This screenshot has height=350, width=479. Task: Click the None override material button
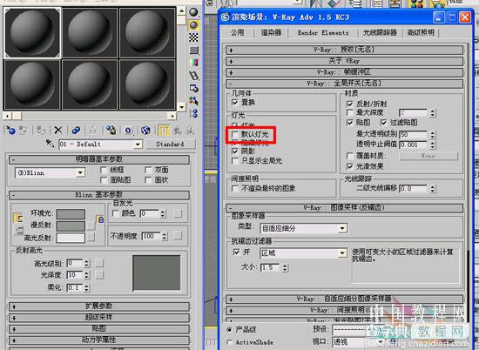tap(428, 156)
